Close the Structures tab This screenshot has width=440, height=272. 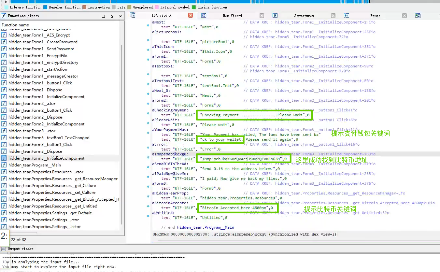coord(333,15)
